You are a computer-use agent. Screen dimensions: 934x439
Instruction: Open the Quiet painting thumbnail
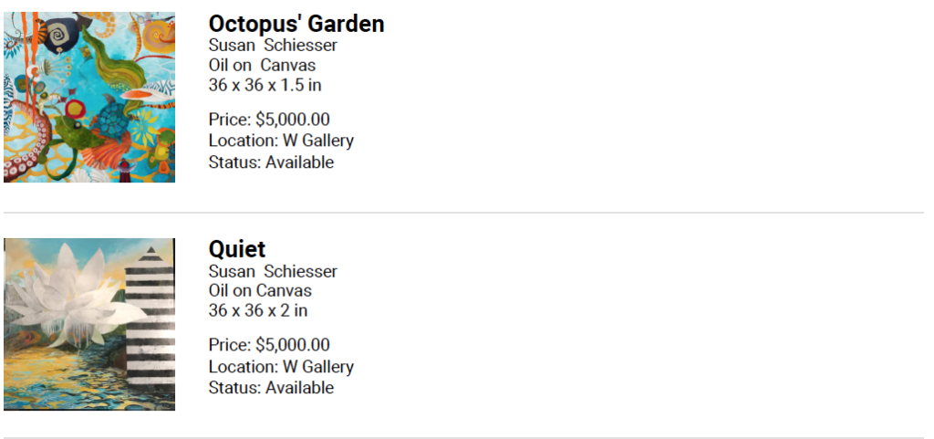89,324
